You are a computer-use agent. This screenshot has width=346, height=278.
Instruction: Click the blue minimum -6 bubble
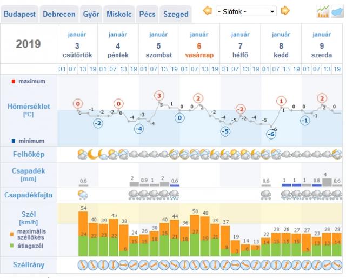[x=271, y=134]
